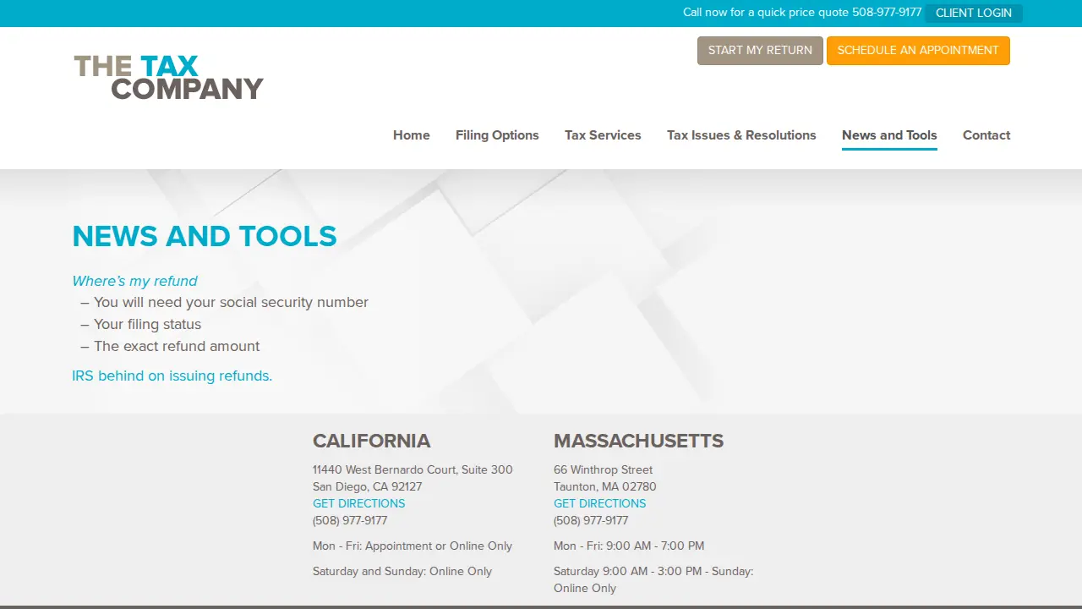Image resolution: width=1082 pixels, height=609 pixels.
Task: Open the Client Login button
Action: coord(974,13)
